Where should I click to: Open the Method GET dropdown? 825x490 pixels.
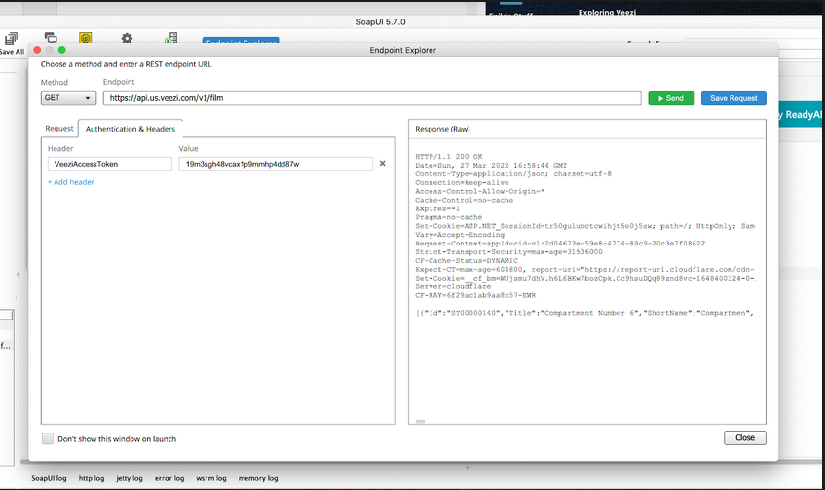point(68,97)
